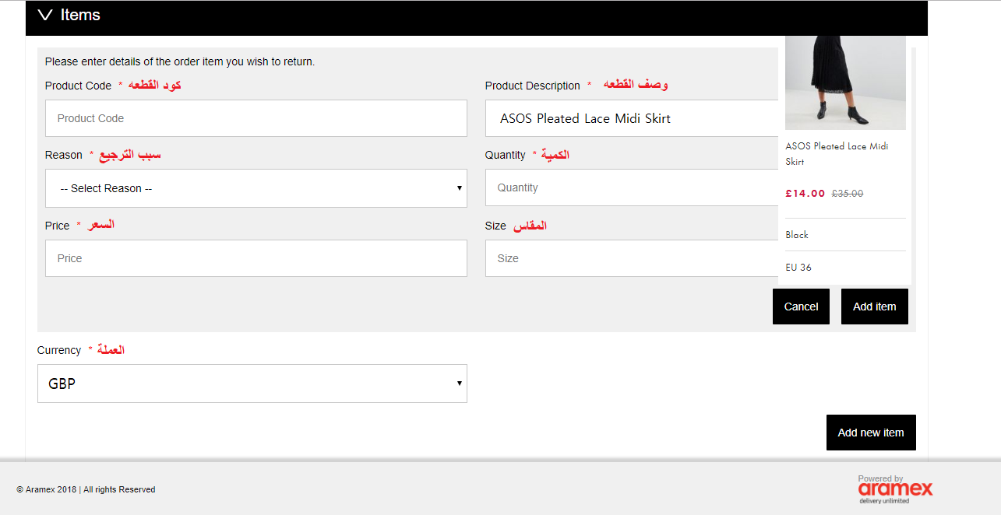
Task: Open the GBP currency dropdown
Action: (252, 384)
